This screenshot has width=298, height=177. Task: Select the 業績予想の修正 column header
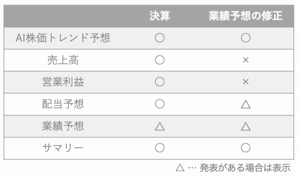[245, 16]
